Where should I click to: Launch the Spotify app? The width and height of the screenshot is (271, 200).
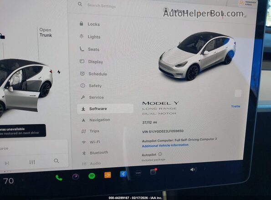[x=92, y=176]
